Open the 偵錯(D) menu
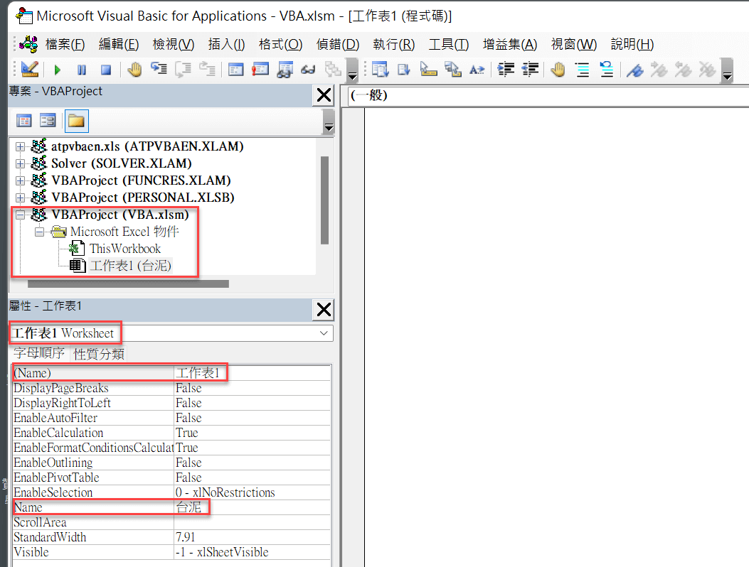 338,44
